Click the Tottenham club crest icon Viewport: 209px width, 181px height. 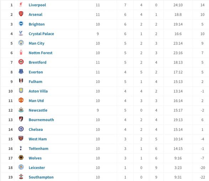pos(21,148)
